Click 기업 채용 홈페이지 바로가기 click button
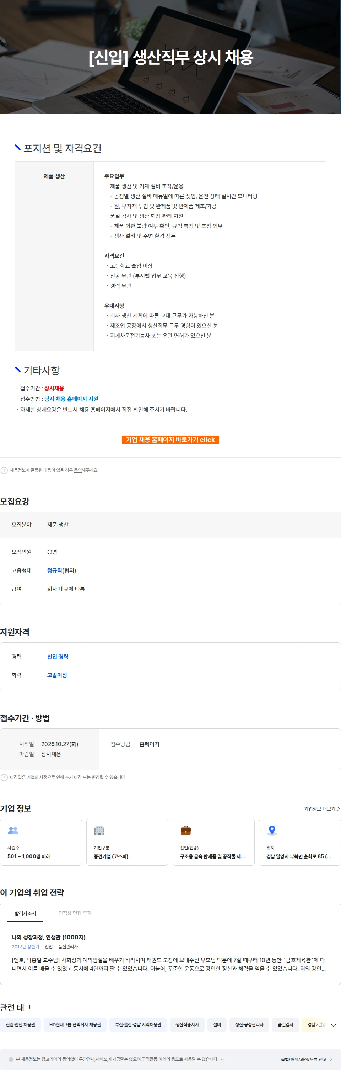341x1070 pixels. [170, 439]
